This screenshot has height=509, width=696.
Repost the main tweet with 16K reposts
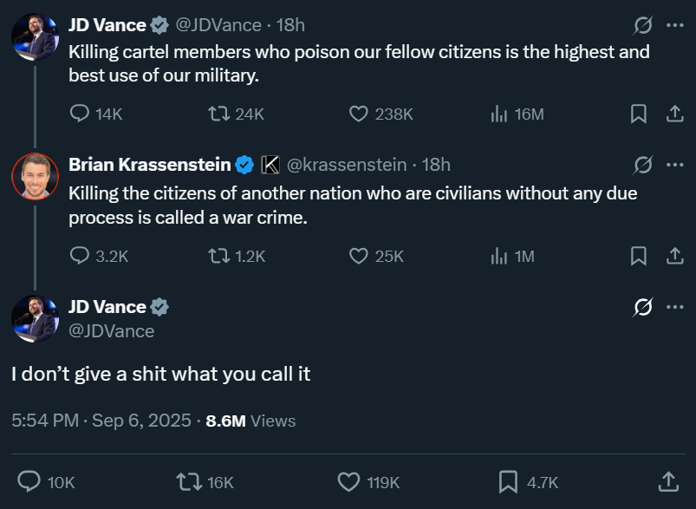click(185, 481)
